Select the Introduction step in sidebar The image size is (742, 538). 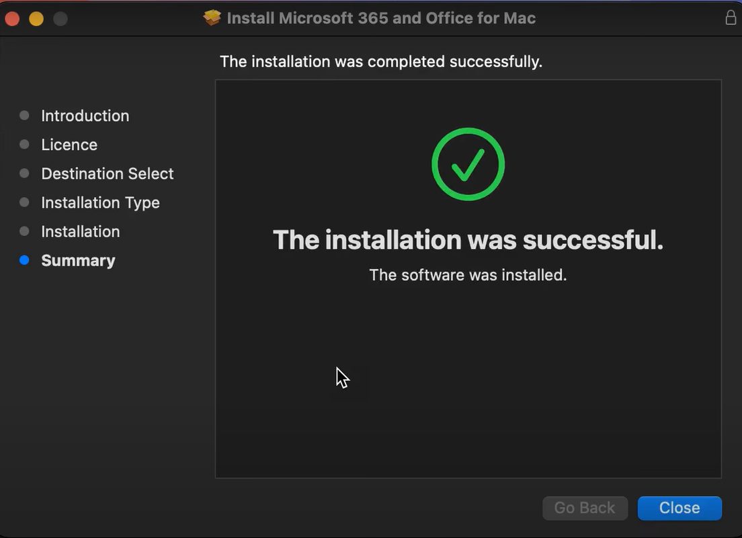85,116
